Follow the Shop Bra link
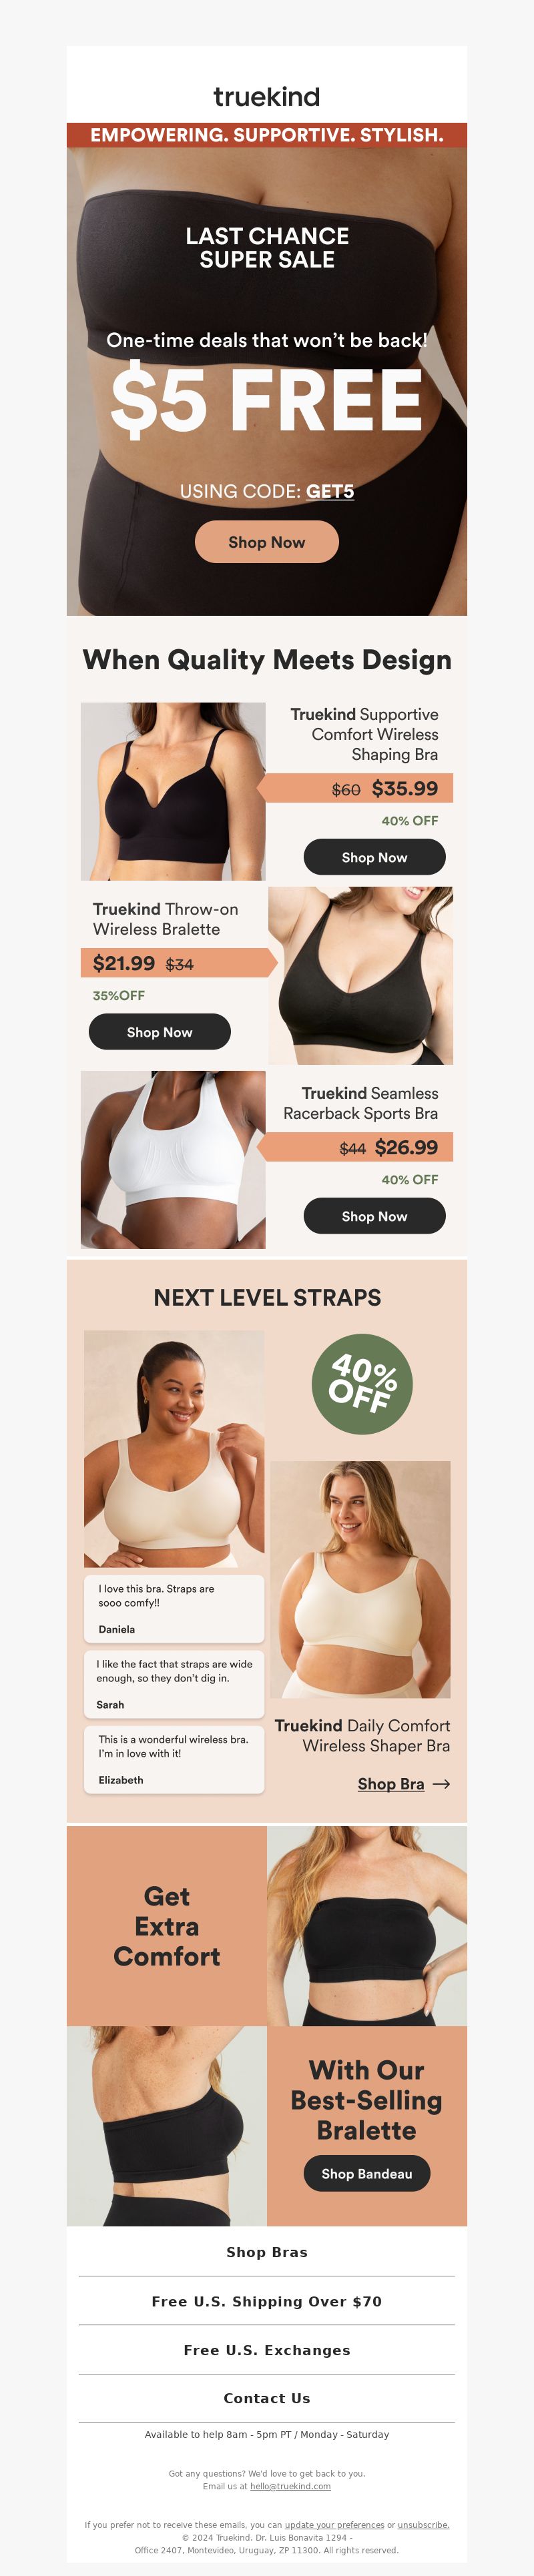534x2576 pixels. pyautogui.click(x=391, y=1784)
